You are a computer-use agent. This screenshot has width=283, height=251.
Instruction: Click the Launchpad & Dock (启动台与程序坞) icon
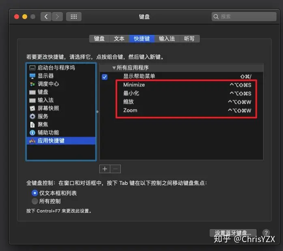(32, 68)
